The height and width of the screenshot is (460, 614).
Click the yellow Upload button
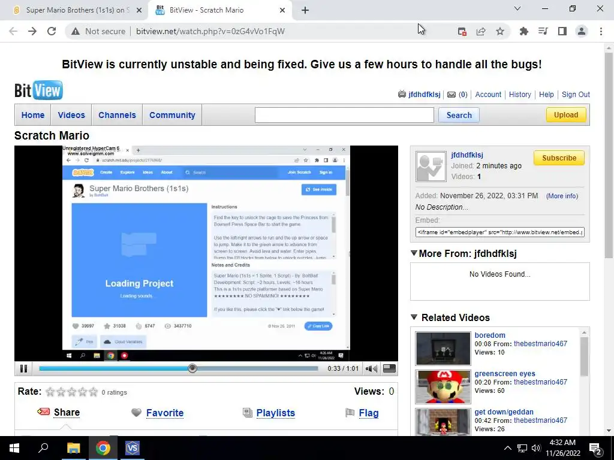click(x=566, y=114)
